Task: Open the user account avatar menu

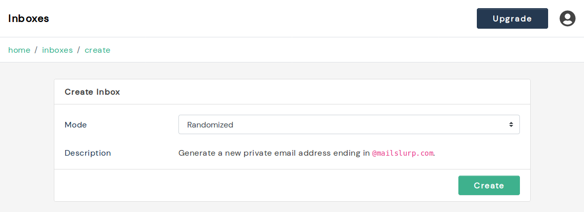Action: point(567,18)
